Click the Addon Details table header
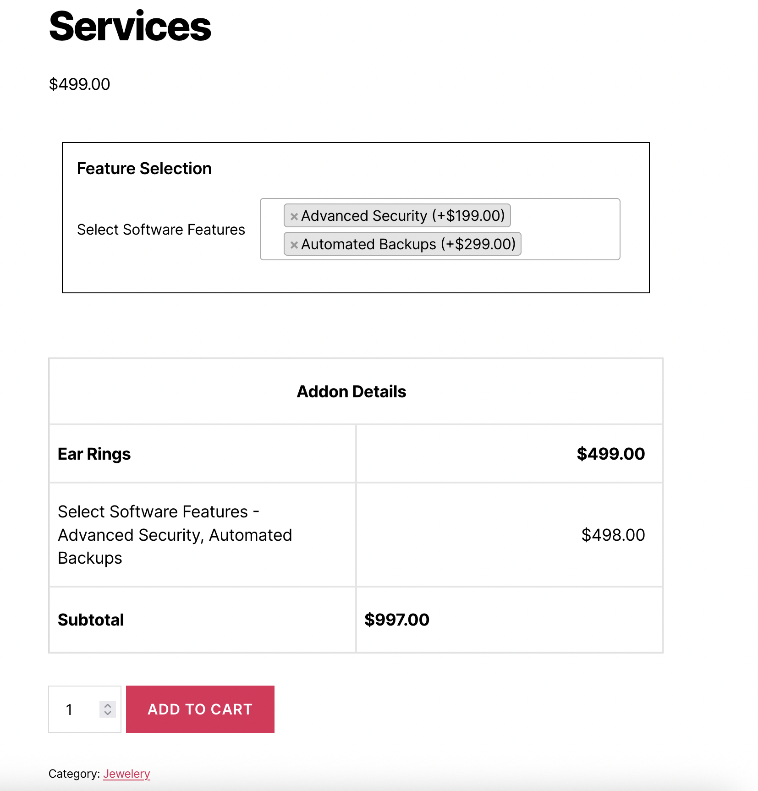 pyautogui.click(x=352, y=392)
